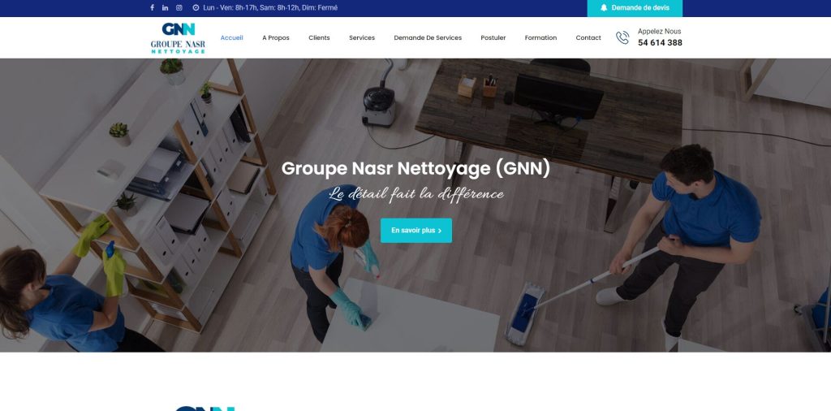
Task: Click the phone call icon
Action: pos(622,37)
